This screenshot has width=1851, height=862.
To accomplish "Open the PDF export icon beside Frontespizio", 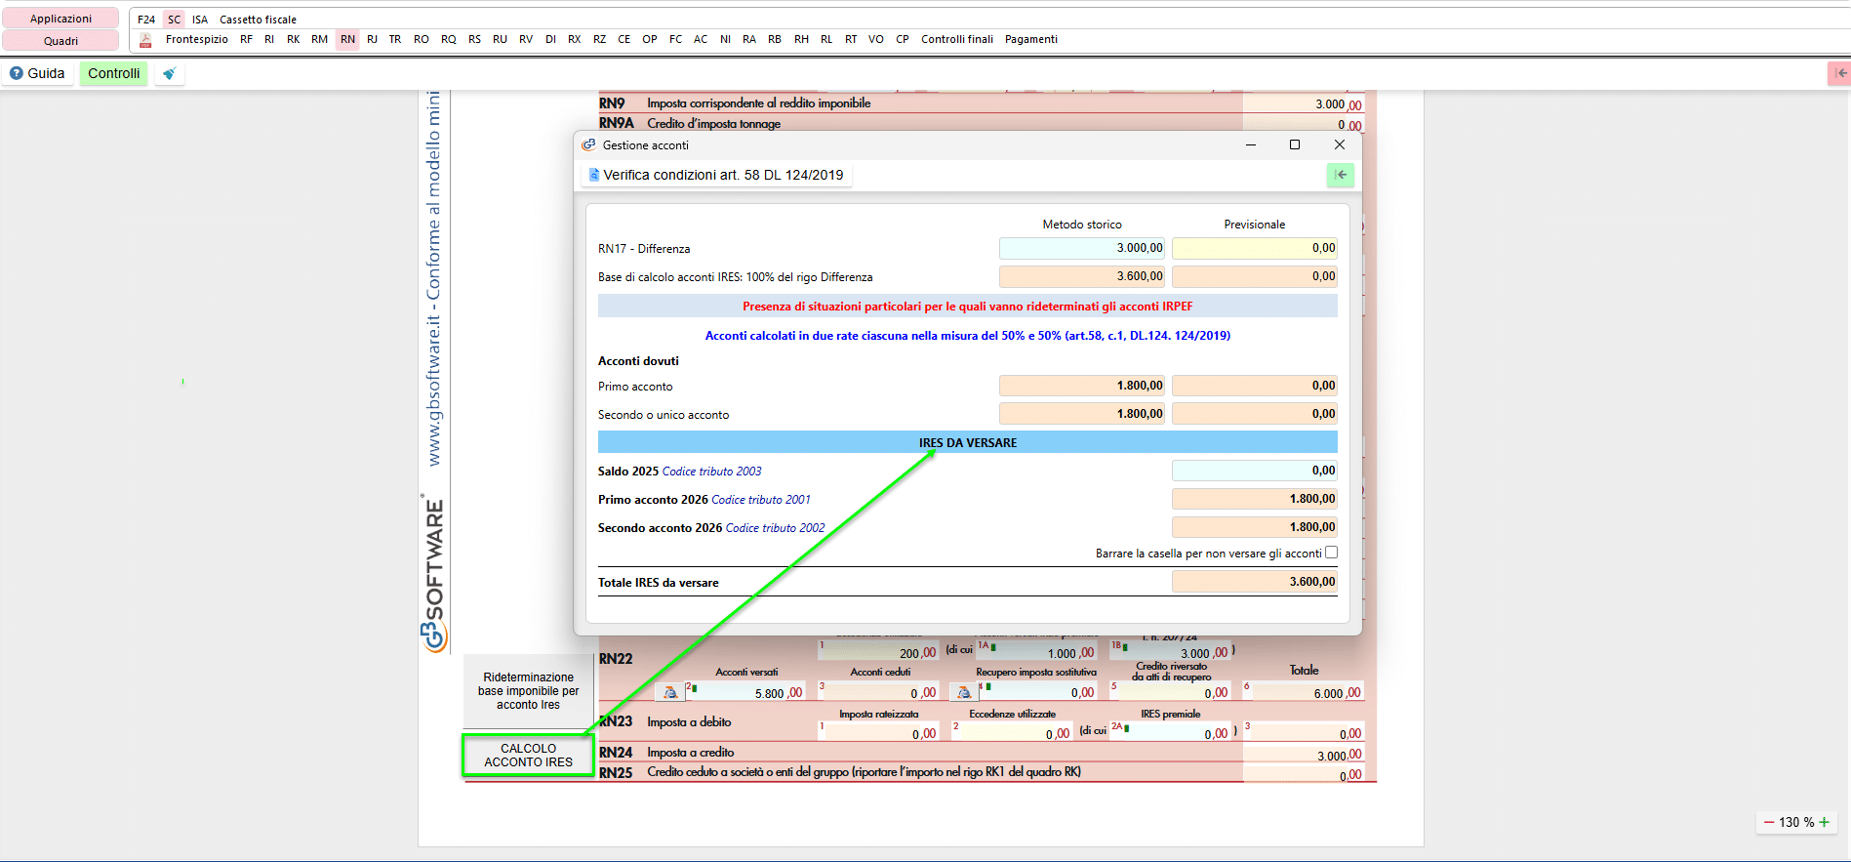I will pyautogui.click(x=145, y=40).
